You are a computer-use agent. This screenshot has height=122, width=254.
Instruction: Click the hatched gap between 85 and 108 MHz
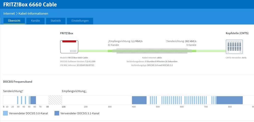[x=55, y=100]
